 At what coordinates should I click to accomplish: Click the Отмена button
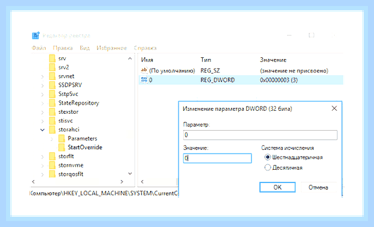(319, 187)
